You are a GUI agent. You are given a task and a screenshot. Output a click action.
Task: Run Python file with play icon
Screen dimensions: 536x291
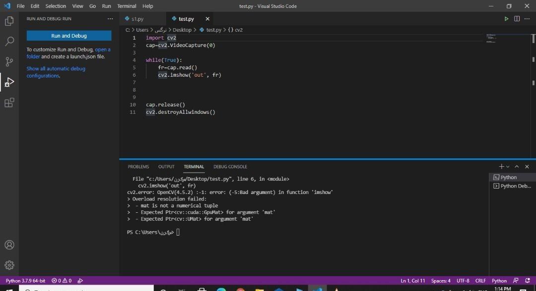pos(506,19)
